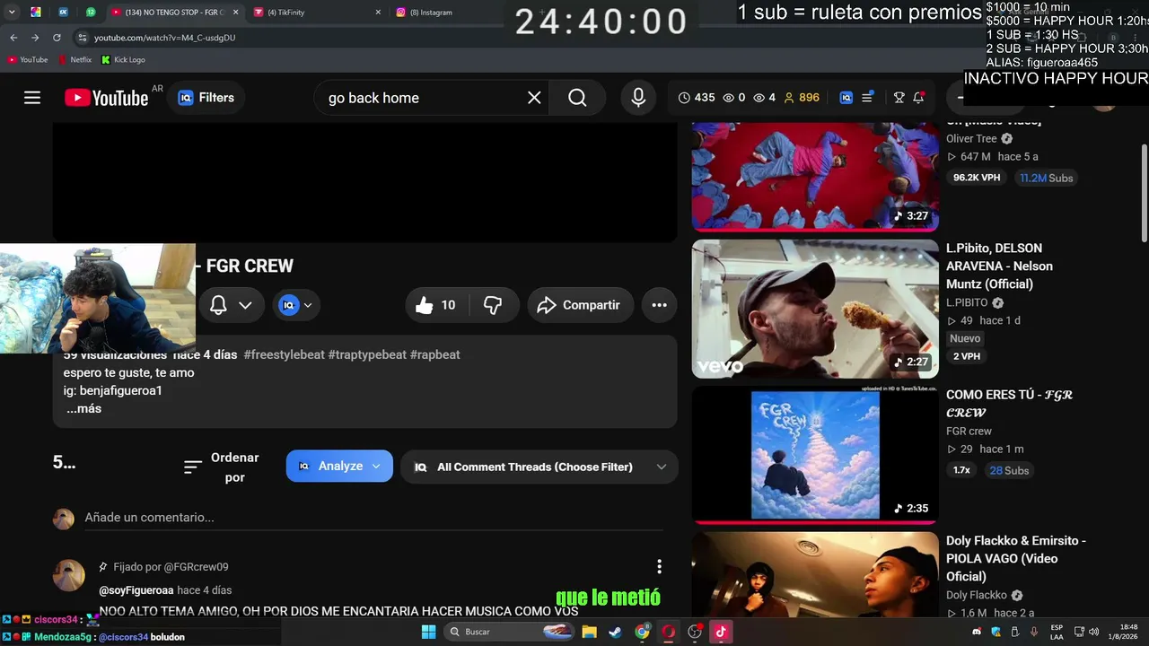This screenshot has width=1149, height=646.
Task: Share the video with Compartir
Action: point(581,305)
